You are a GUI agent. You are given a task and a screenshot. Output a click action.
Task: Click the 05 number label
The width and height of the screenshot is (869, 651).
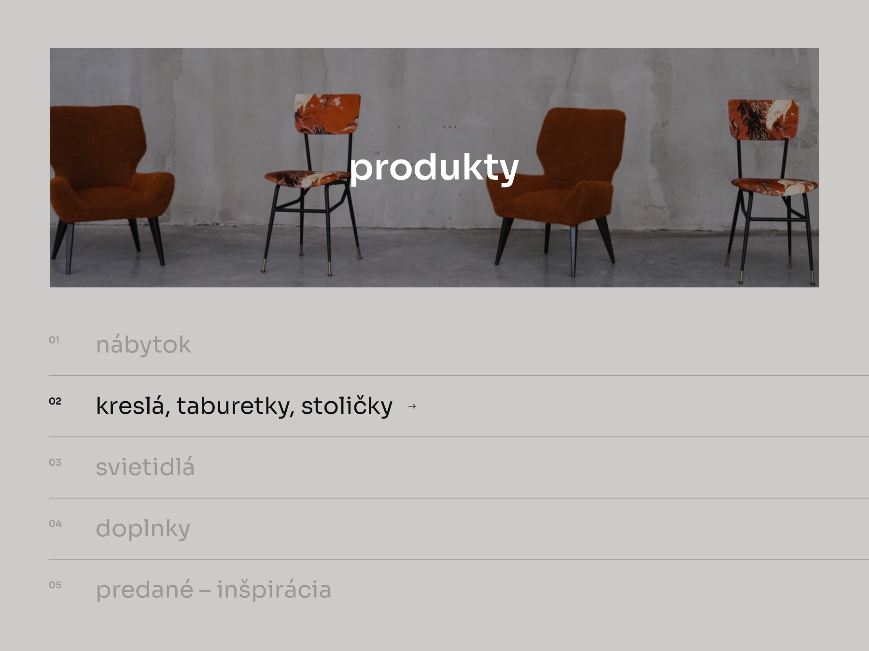[55, 585]
